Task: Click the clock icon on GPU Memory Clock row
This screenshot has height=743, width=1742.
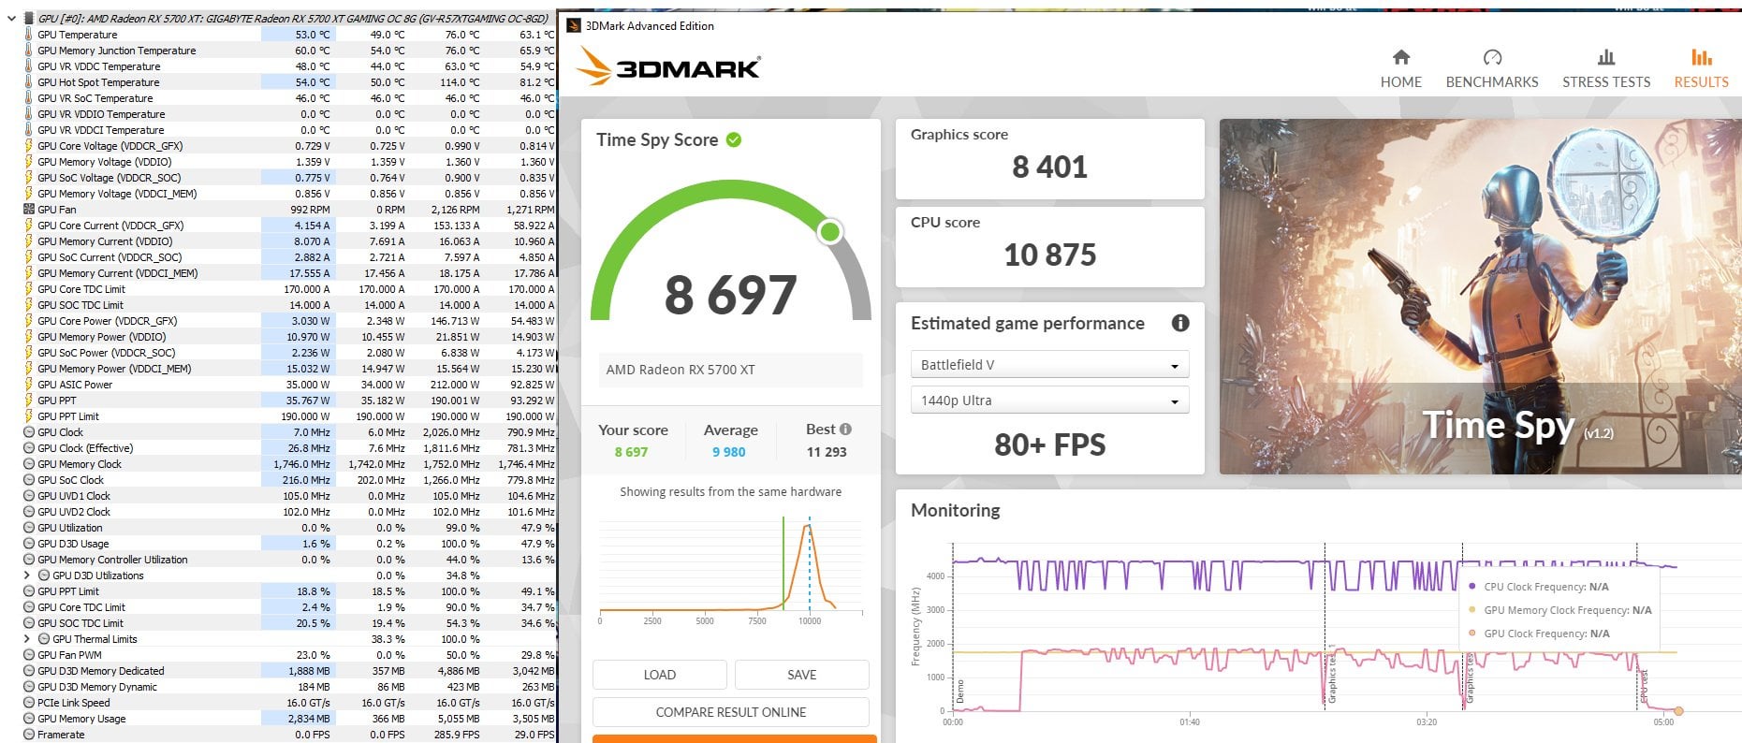Action: click(28, 464)
